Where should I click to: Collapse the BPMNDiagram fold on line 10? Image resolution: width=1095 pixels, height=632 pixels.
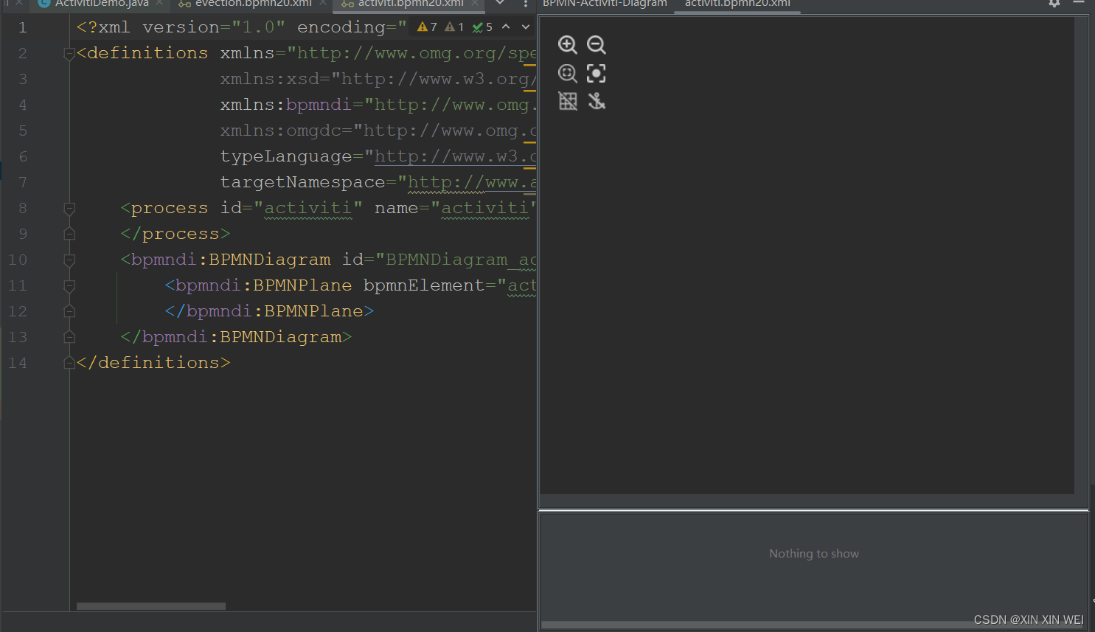(x=69, y=260)
